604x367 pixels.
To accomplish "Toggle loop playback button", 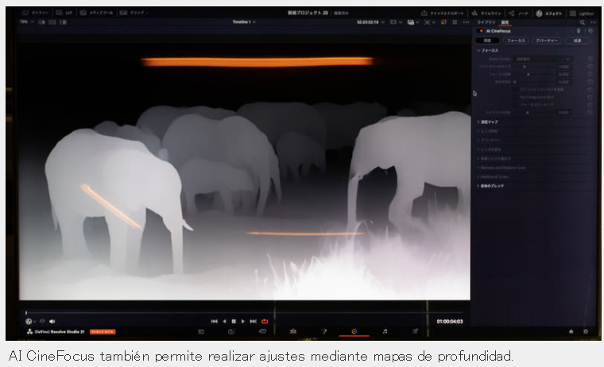I will [265, 321].
